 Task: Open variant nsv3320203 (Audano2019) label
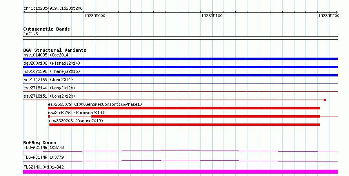coord(76,121)
